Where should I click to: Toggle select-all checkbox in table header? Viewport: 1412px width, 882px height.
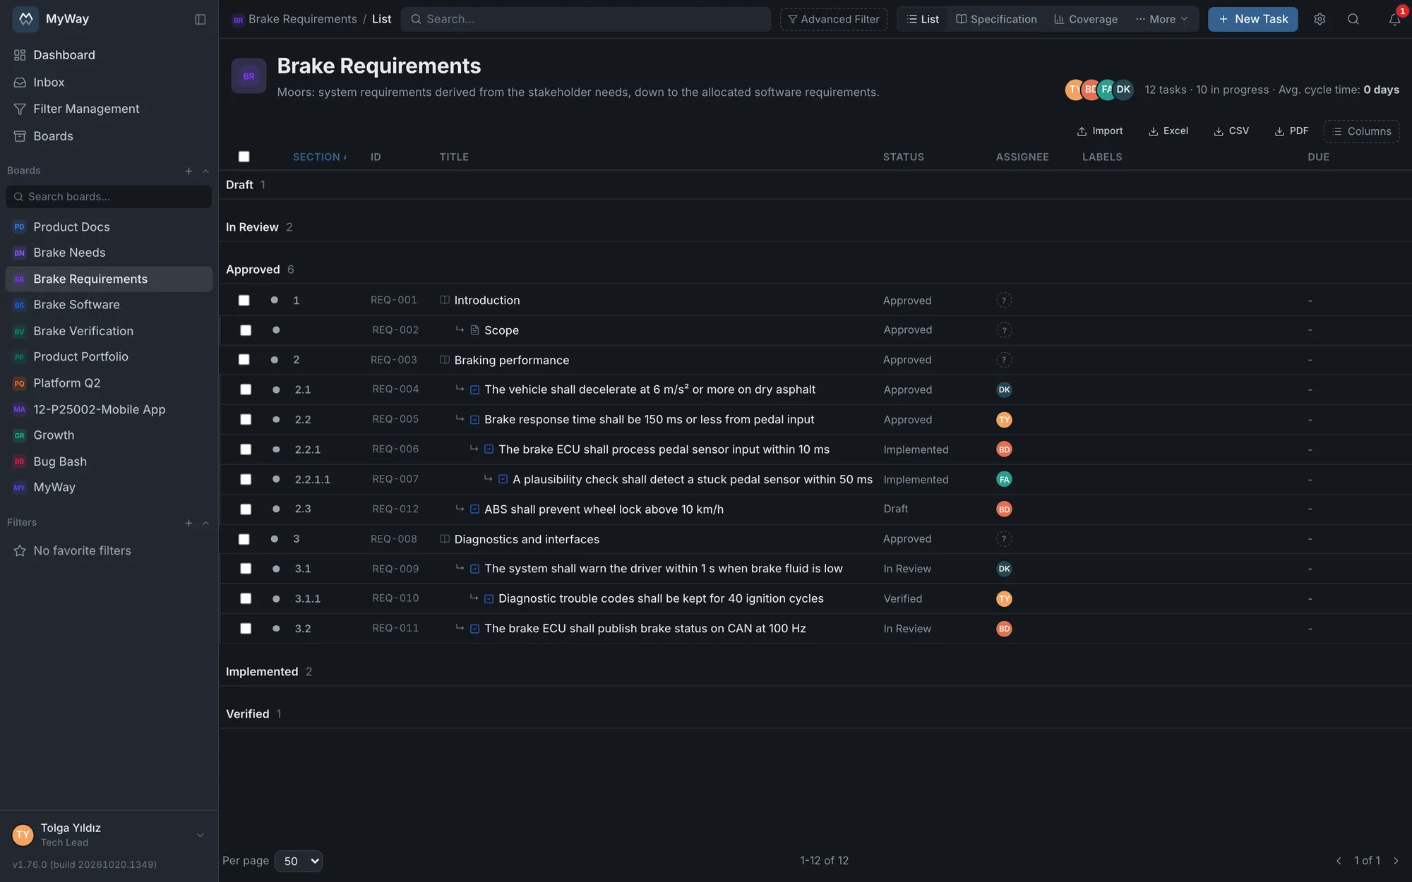tap(244, 157)
